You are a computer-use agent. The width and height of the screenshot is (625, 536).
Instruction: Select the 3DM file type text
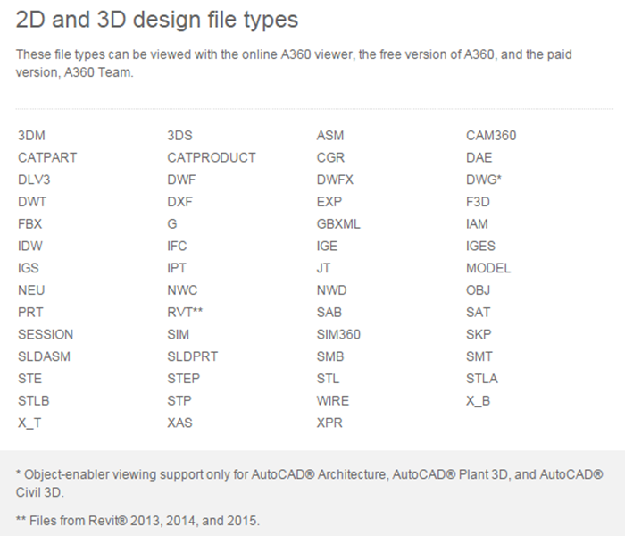[x=31, y=136]
